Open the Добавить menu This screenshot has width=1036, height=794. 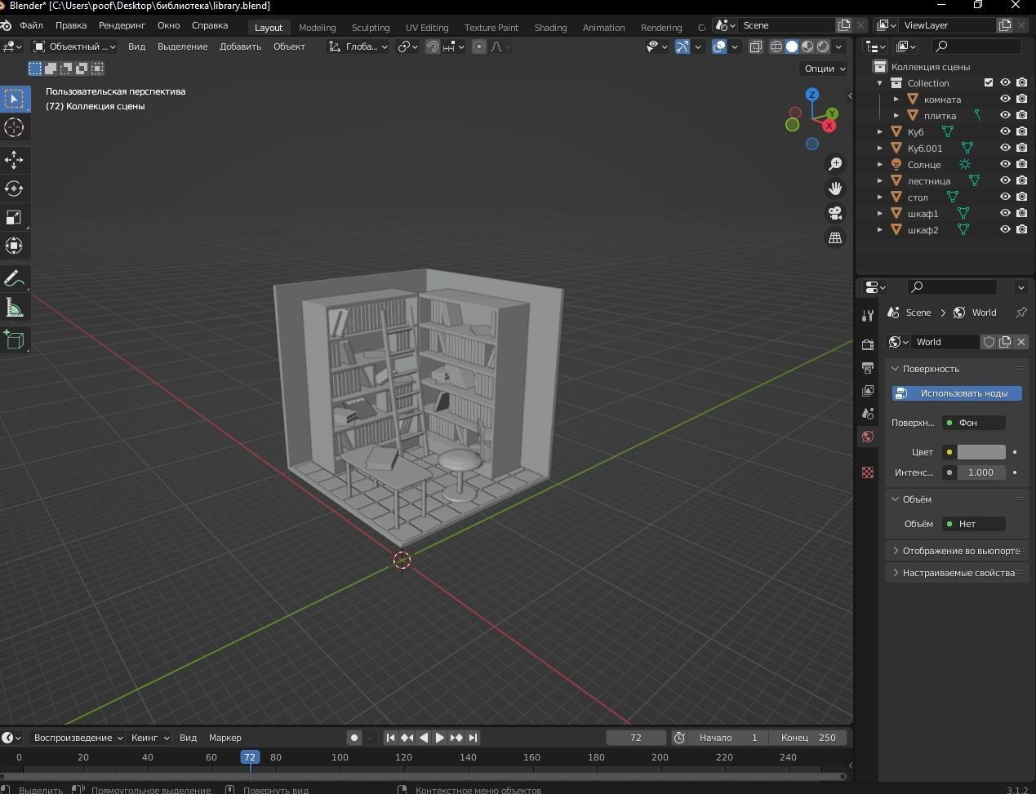point(240,47)
